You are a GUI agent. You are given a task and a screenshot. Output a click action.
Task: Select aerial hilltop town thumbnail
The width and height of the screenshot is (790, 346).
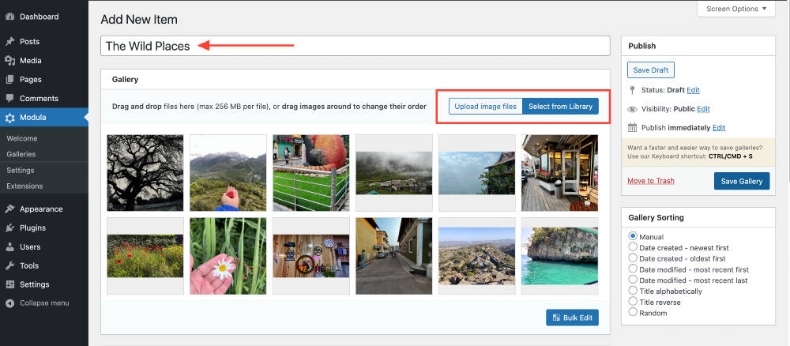476,256
